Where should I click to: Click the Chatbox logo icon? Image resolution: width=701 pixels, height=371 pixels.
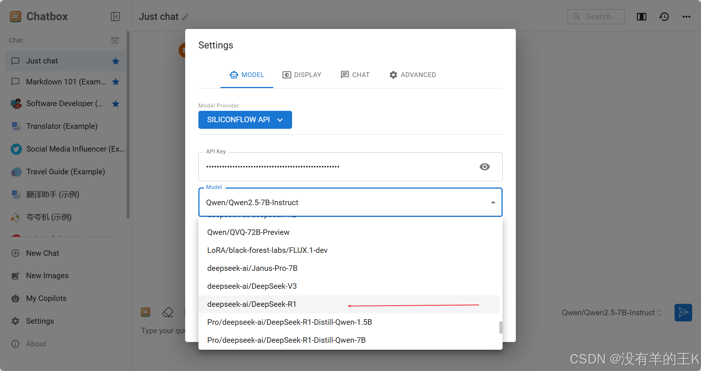coord(15,17)
